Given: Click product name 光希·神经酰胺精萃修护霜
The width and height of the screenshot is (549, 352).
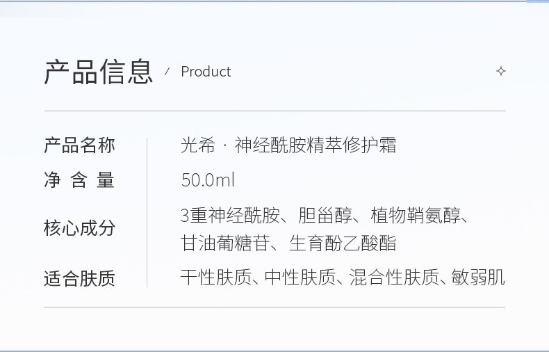Looking at the screenshot, I should pyautogui.click(x=288, y=145).
